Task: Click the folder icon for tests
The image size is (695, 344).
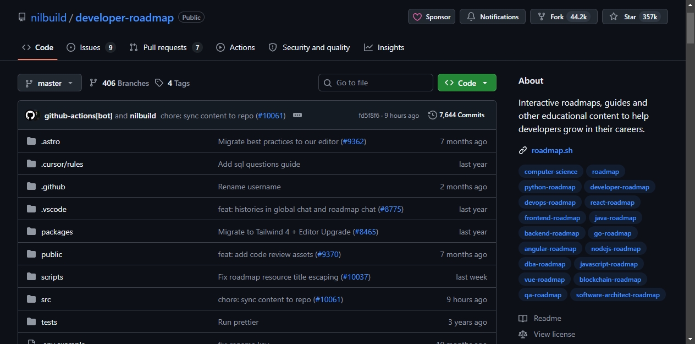Action: tap(31, 322)
